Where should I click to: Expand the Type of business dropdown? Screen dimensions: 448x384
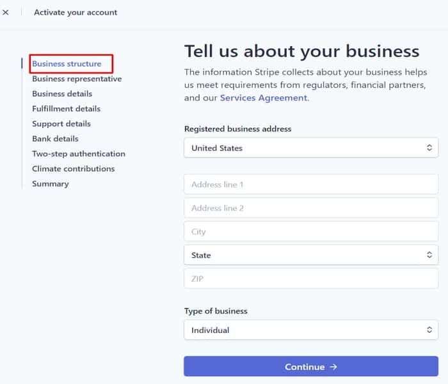pyautogui.click(x=311, y=330)
